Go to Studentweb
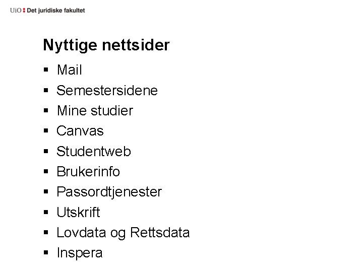This screenshot has height=272, width=363. pos(94,152)
